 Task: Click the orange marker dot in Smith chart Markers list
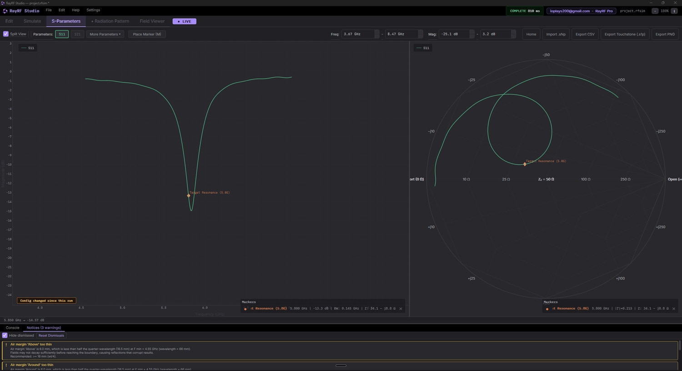(547, 309)
